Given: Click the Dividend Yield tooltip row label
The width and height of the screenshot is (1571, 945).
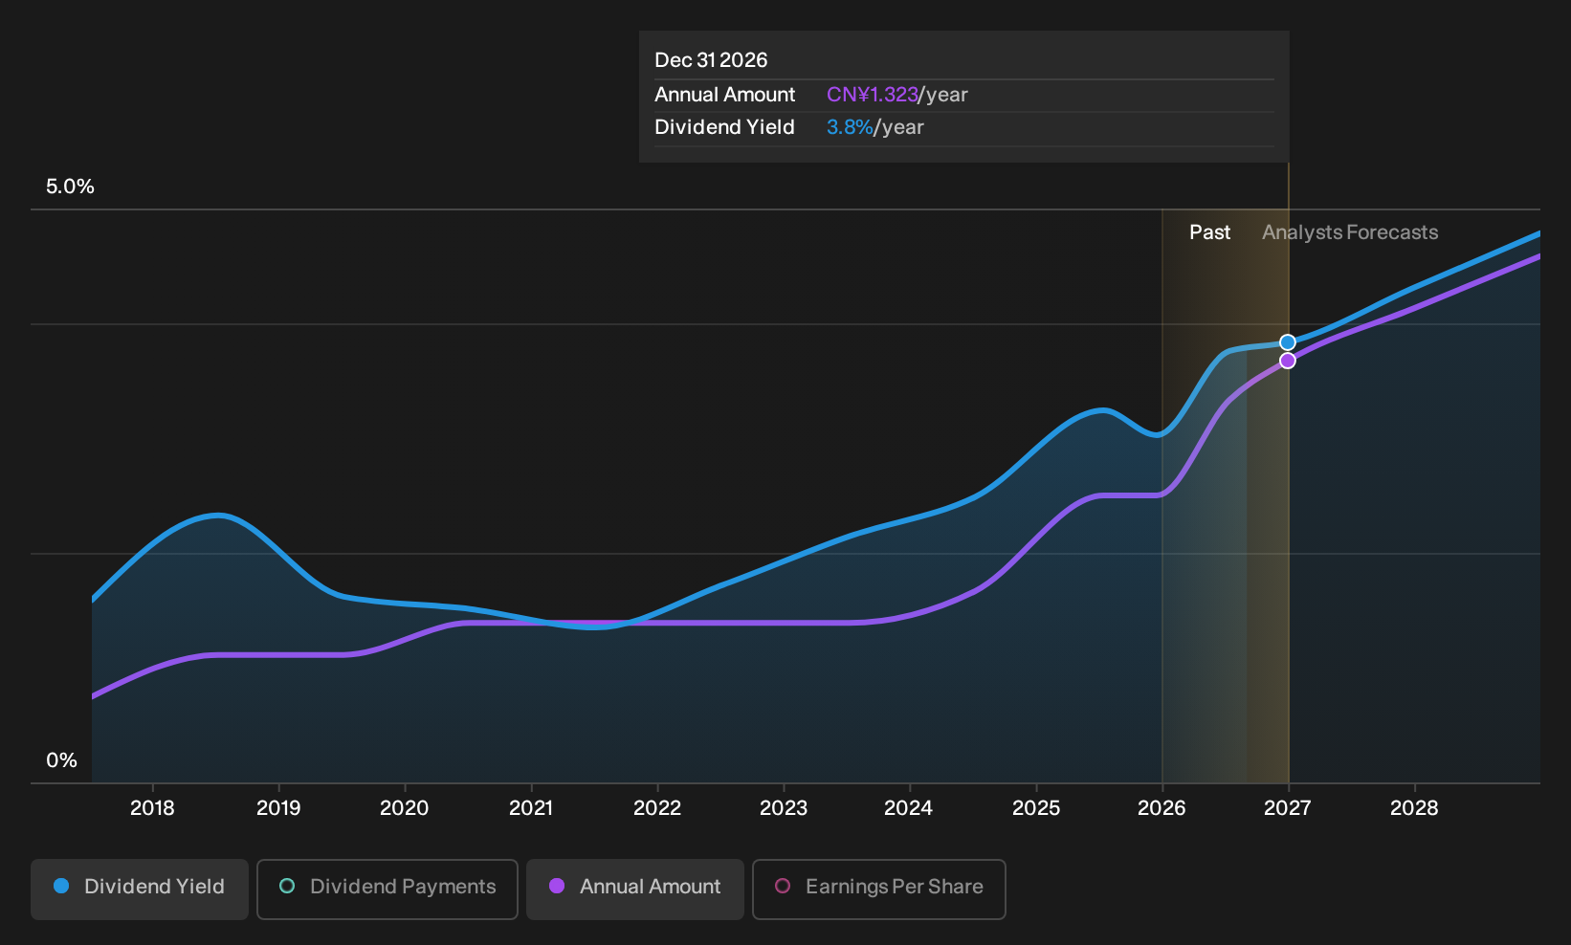Looking at the screenshot, I should pos(724,127).
